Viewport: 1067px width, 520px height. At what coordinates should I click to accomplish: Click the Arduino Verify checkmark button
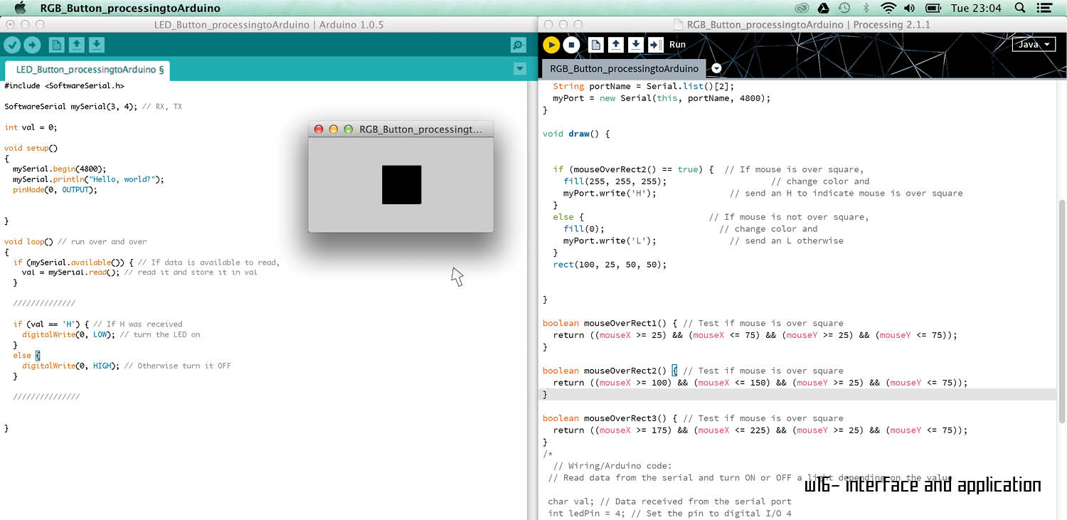tap(12, 45)
